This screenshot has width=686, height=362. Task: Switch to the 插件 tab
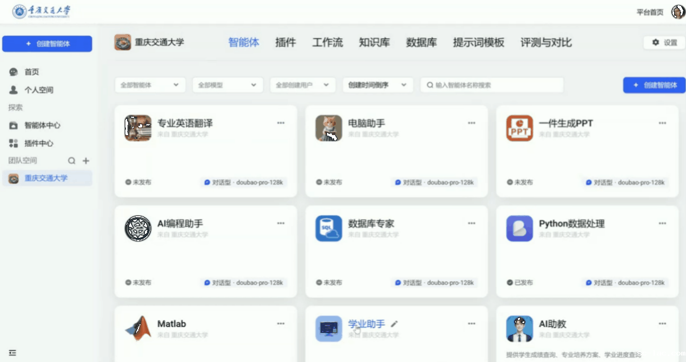(x=285, y=43)
